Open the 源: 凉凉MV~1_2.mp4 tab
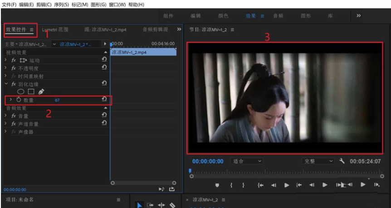This screenshot has height=208, width=391. [105, 29]
